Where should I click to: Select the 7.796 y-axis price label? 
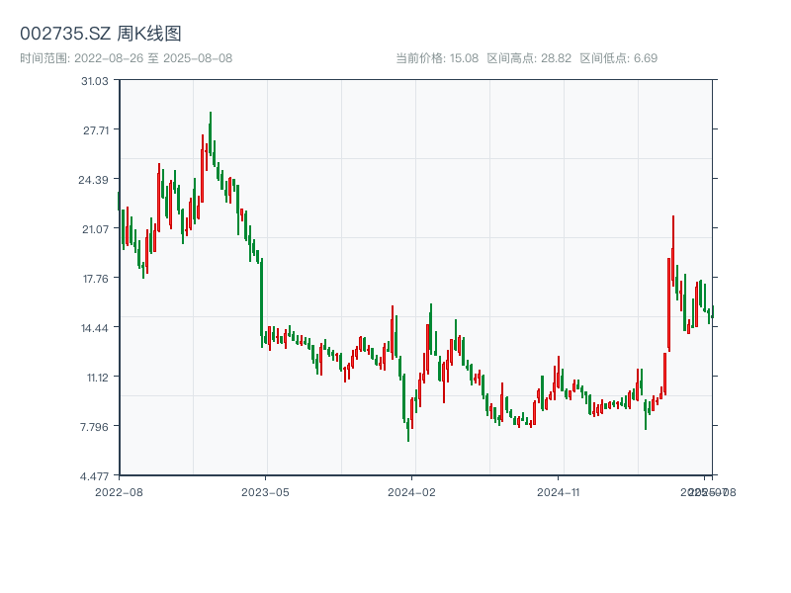[x=95, y=427]
